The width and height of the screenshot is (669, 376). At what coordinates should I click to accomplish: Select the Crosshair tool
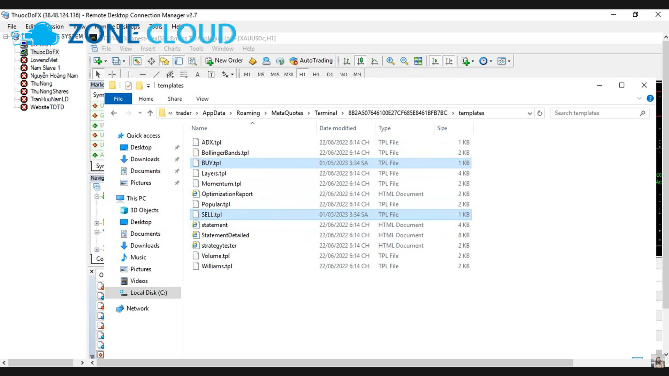(112, 74)
